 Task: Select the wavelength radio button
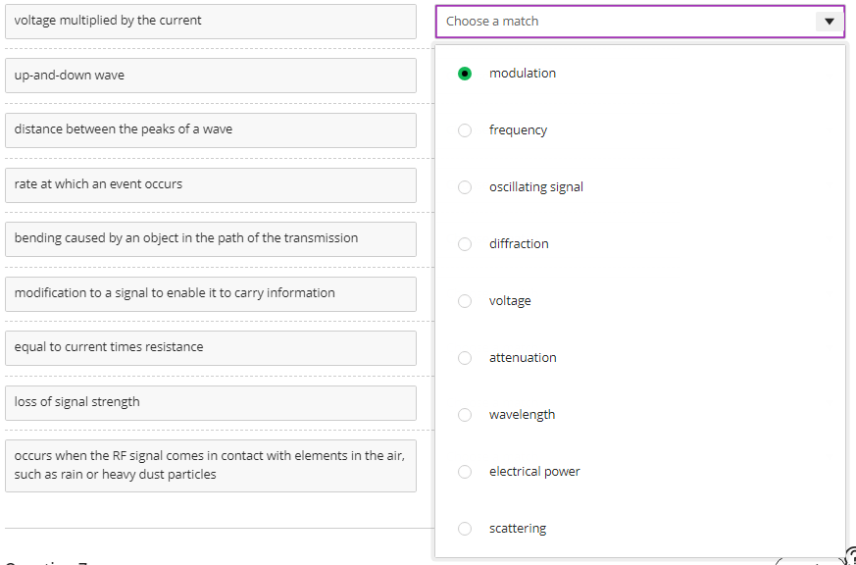pos(465,415)
